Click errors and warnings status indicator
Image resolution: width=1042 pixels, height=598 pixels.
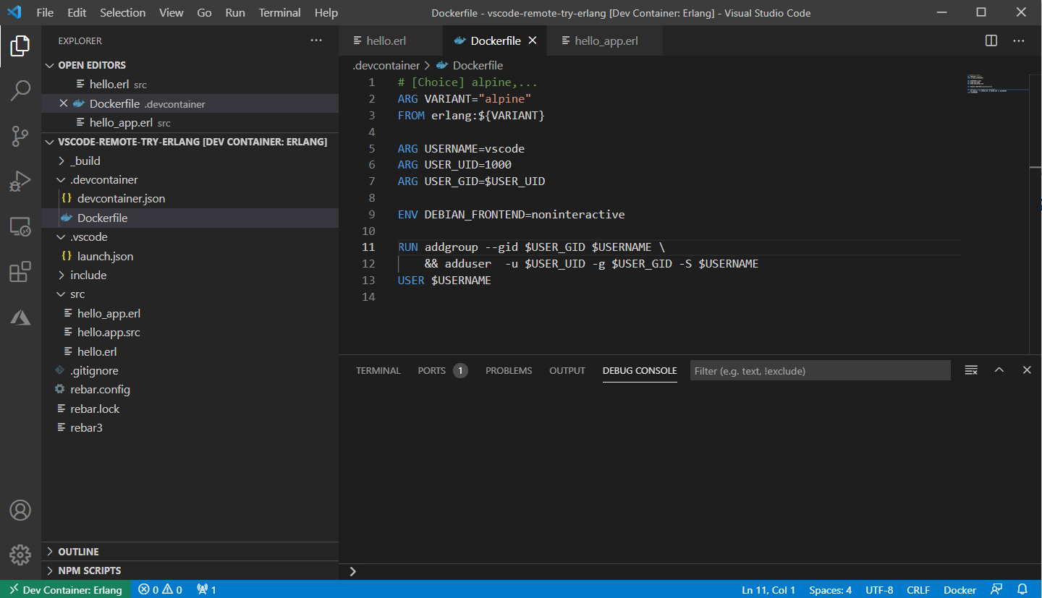click(x=160, y=589)
